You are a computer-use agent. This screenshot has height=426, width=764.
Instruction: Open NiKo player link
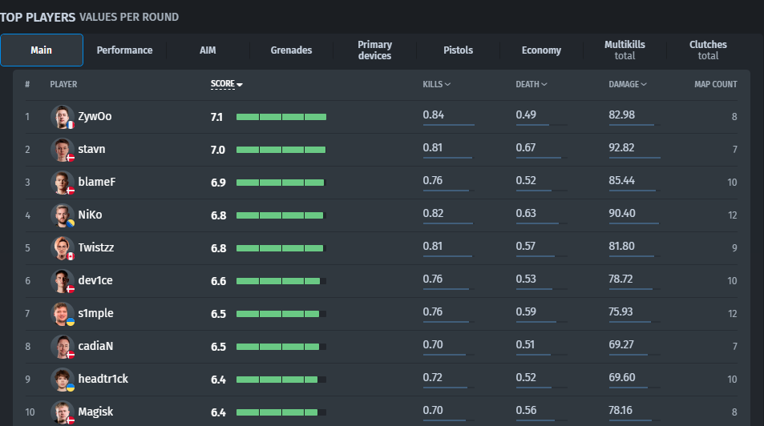90,215
